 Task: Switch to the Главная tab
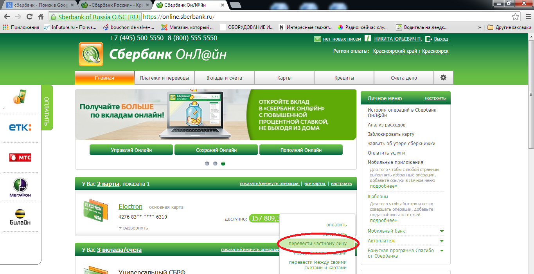pyautogui.click(x=104, y=78)
